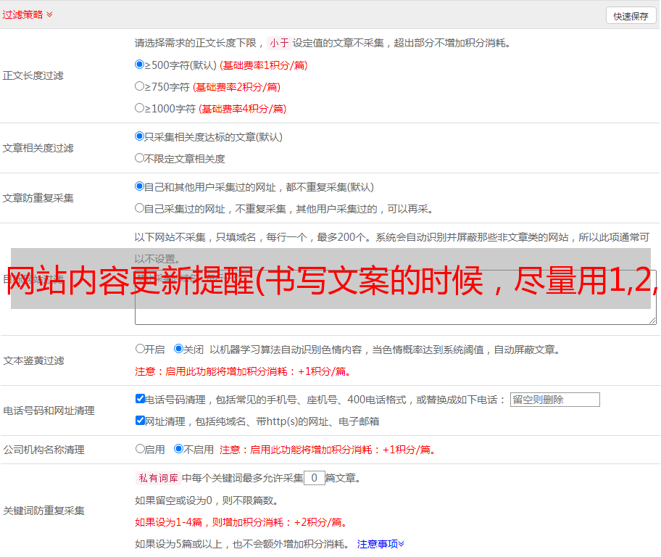Turn on 文本鉴黄过滤 with 开启 radio
The width and height of the screenshot is (661, 557).
pyautogui.click(x=140, y=349)
